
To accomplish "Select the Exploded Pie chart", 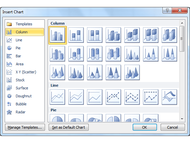I will pos(113,118).
